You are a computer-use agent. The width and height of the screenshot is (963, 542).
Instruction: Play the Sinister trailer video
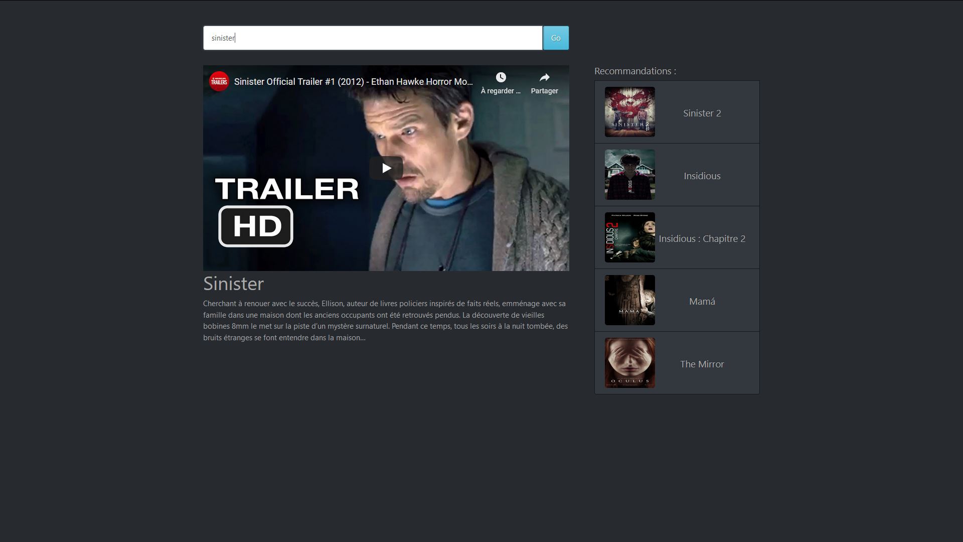click(x=386, y=168)
